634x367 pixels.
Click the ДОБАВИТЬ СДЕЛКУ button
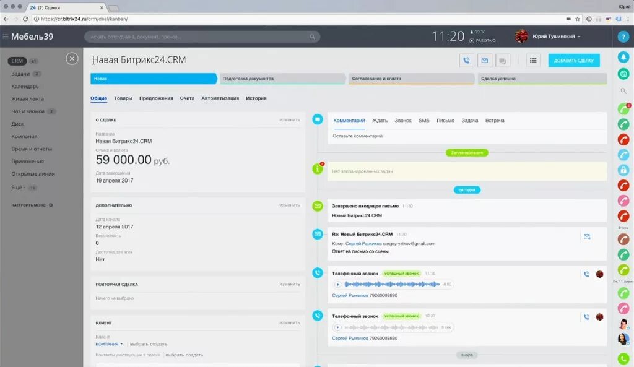tap(574, 61)
